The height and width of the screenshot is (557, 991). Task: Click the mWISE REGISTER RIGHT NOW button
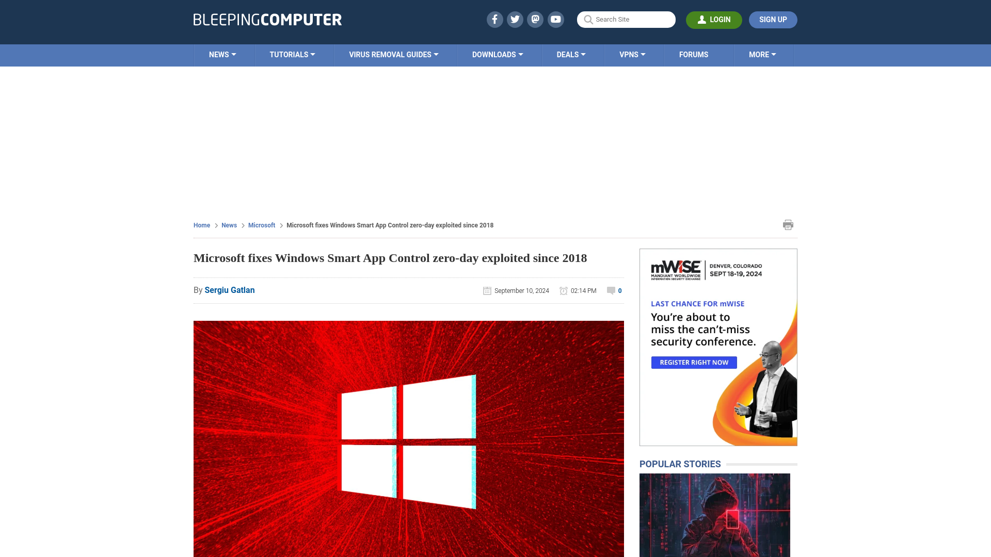[x=694, y=363]
